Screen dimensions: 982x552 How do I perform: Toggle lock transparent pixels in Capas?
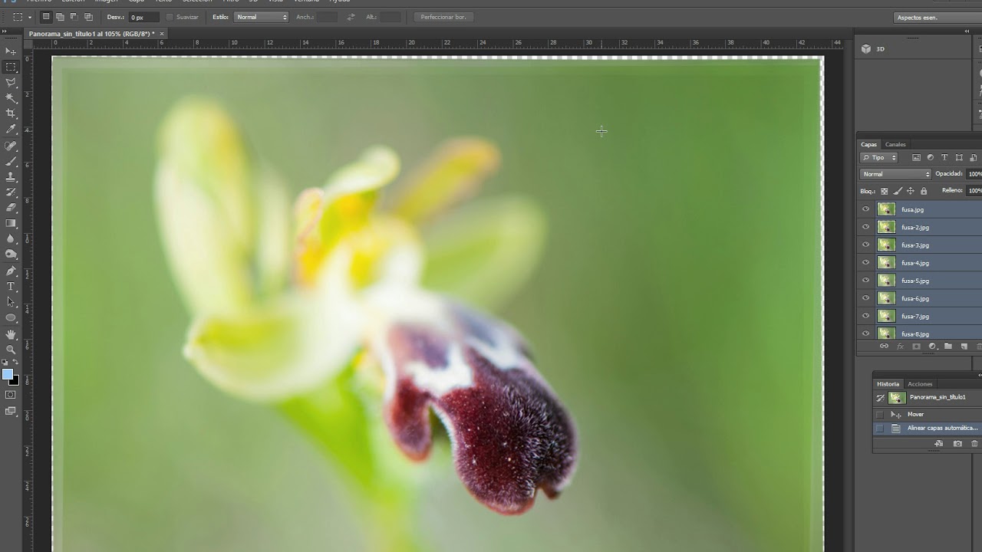coord(884,191)
